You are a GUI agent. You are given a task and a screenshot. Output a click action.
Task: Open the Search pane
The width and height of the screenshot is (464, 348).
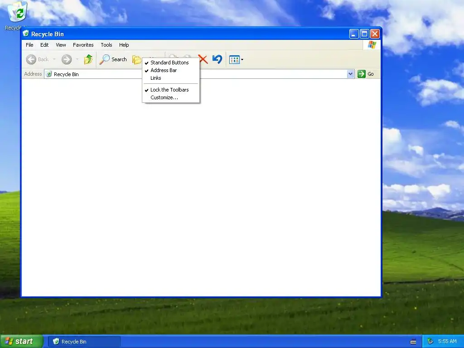click(113, 59)
